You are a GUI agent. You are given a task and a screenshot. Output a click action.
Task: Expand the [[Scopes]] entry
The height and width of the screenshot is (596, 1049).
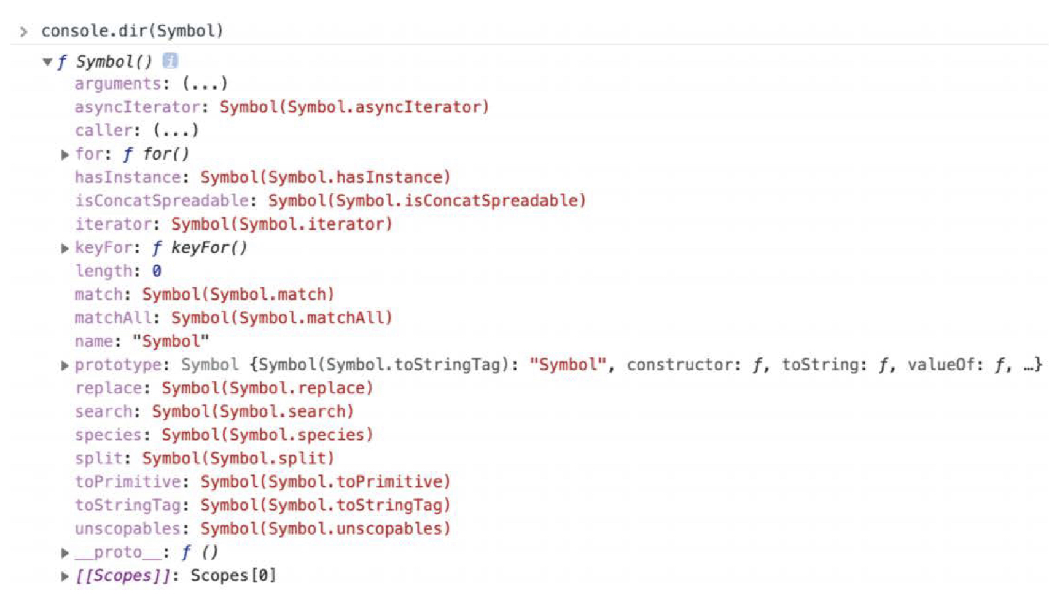[64, 576]
